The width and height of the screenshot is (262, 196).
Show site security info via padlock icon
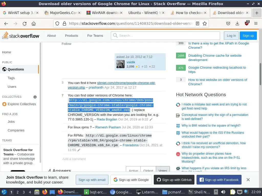coord(64,23)
